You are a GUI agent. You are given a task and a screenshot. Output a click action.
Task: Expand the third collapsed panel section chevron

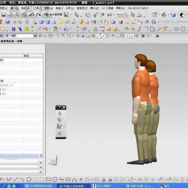(41, 172)
